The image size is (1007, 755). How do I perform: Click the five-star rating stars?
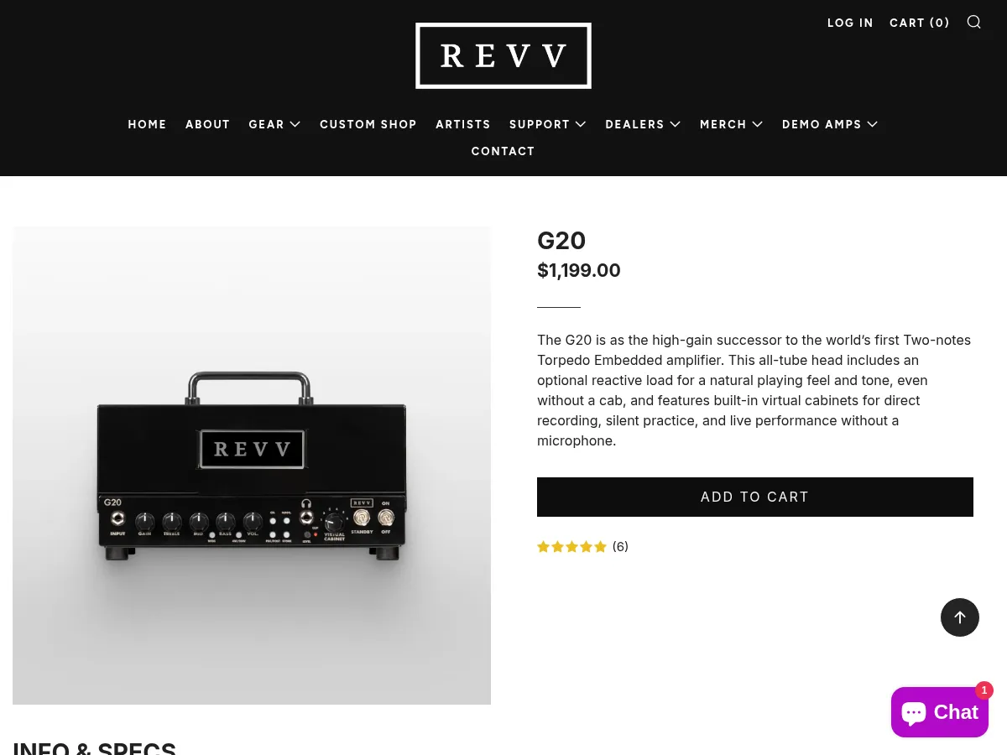coord(572,546)
